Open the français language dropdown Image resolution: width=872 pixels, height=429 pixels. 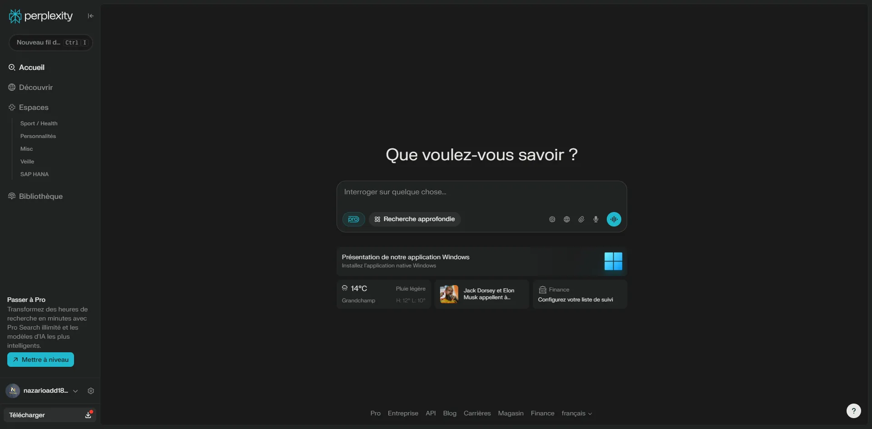pyautogui.click(x=577, y=413)
